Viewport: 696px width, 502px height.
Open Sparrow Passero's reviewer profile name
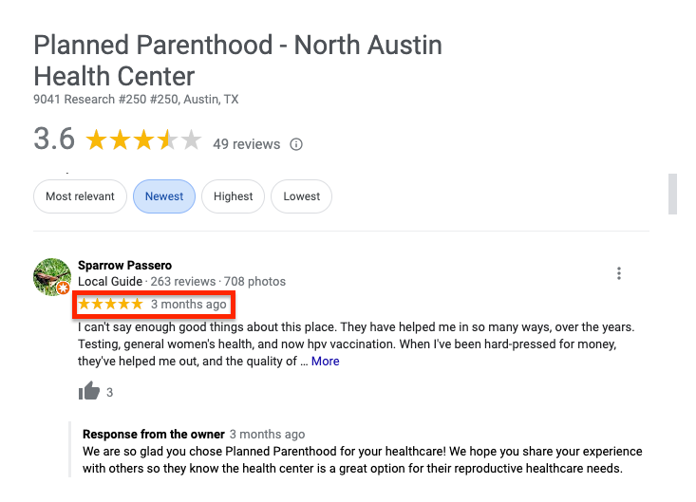pos(124,265)
